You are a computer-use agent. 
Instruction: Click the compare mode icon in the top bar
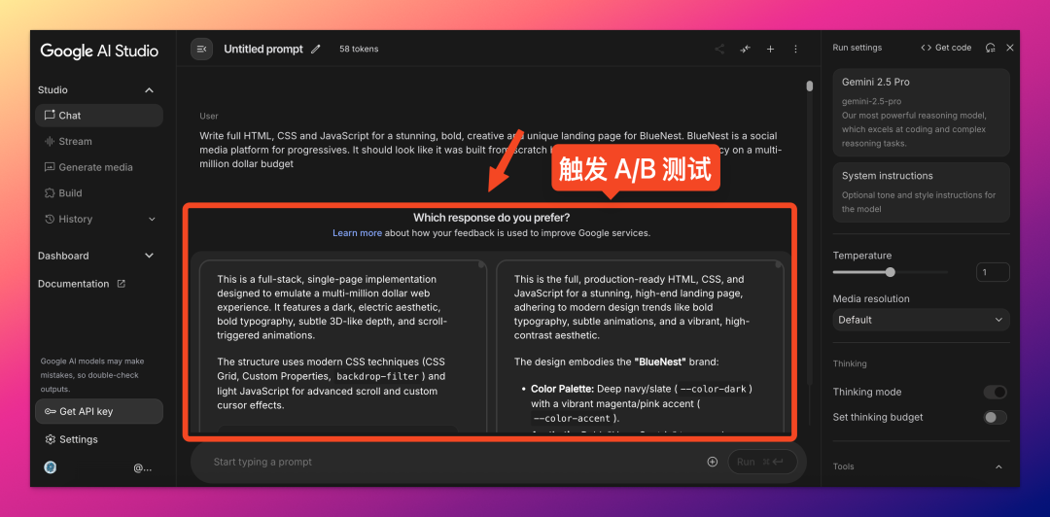(745, 49)
